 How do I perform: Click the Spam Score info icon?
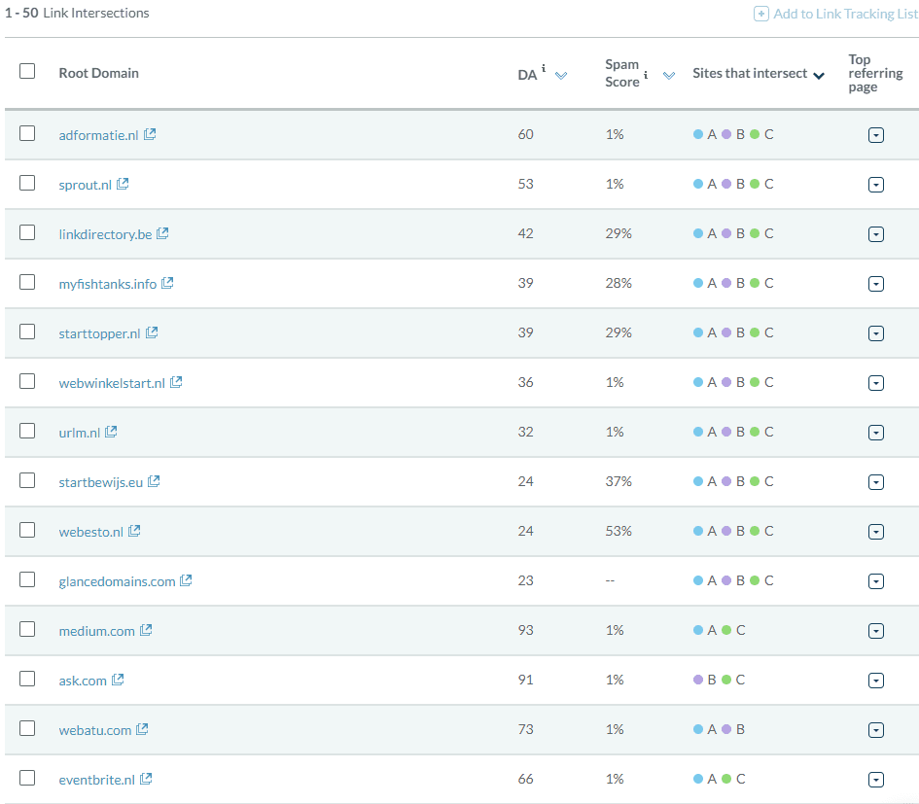point(646,75)
